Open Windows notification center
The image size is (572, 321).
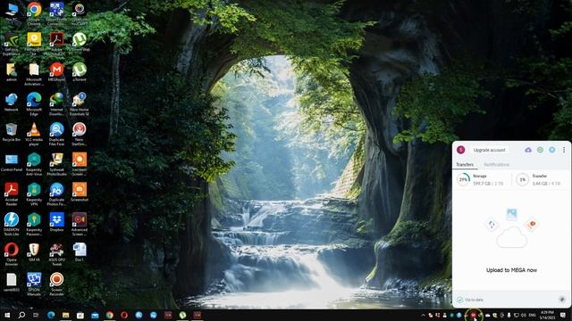[563, 315]
